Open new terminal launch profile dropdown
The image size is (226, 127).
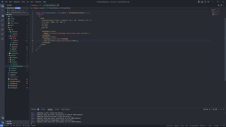pyautogui.click(x=211, y=109)
